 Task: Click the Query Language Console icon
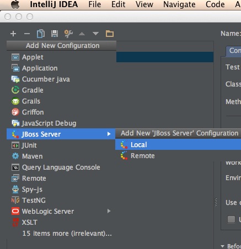pos(15,167)
